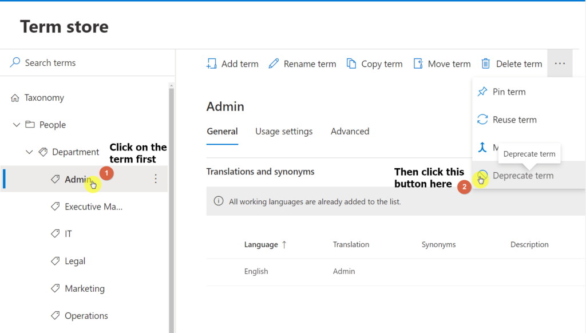The width and height of the screenshot is (586, 333).
Task: Click the English language cell
Action: click(256, 271)
